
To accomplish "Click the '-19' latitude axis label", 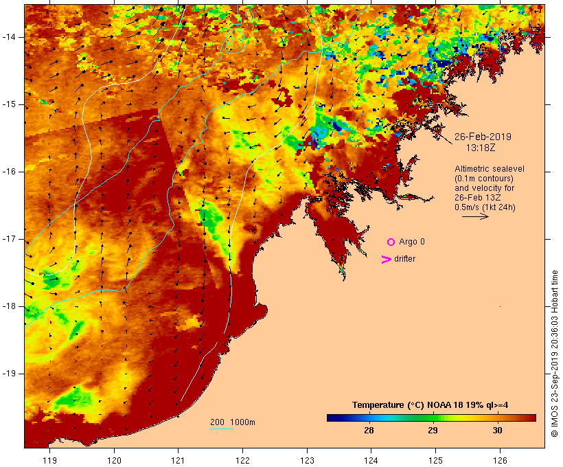I will tap(8, 374).
